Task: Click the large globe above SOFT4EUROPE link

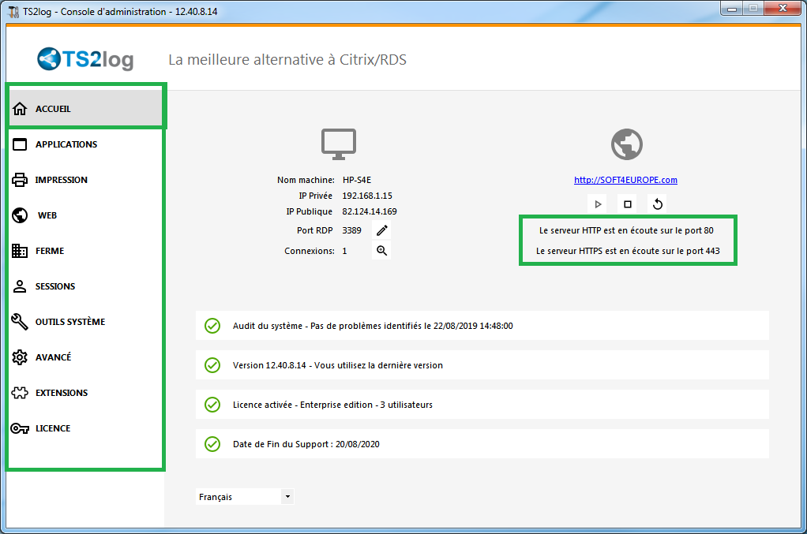Action: pos(627,144)
